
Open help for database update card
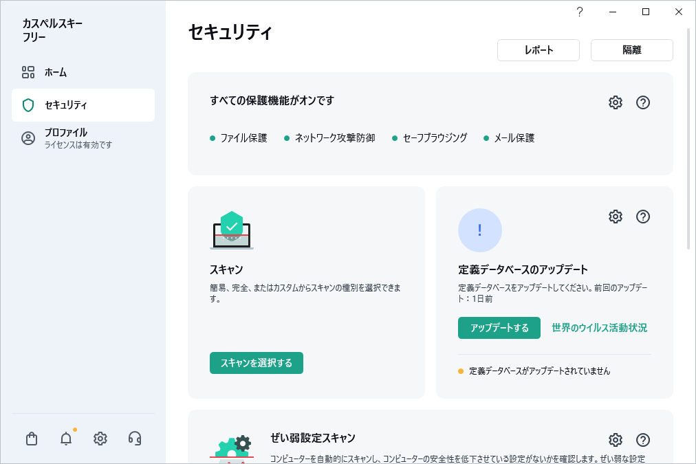click(643, 217)
